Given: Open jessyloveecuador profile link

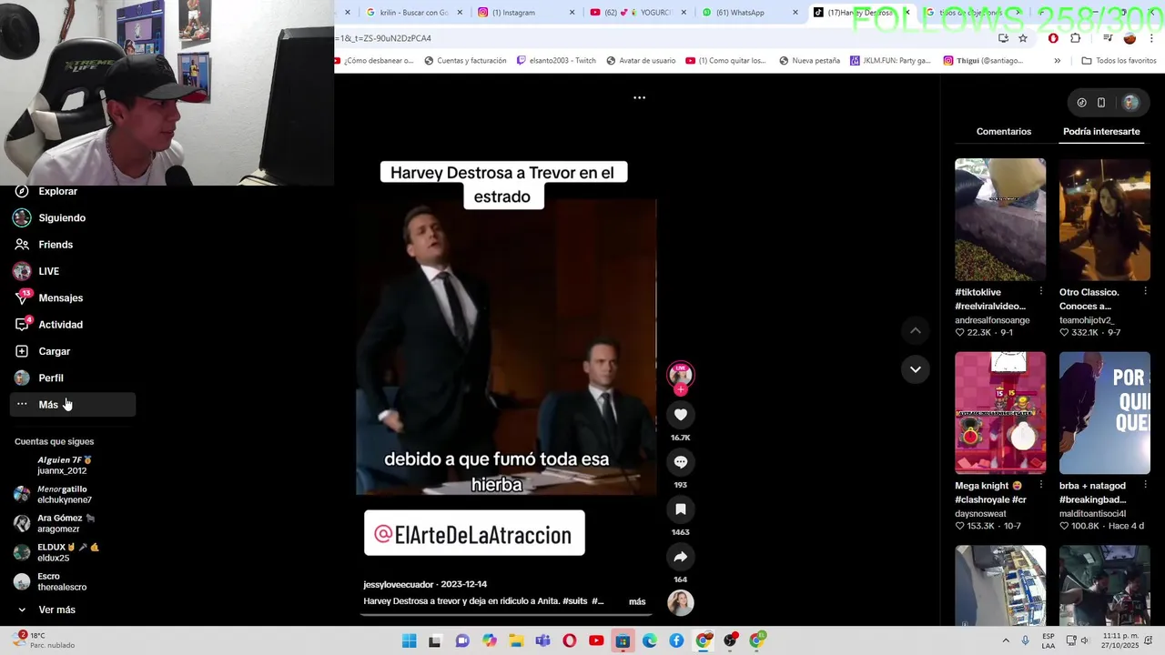Looking at the screenshot, I should (x=399, y=584).
